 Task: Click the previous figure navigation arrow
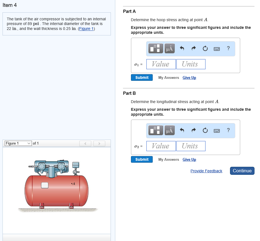coord(85,143)
